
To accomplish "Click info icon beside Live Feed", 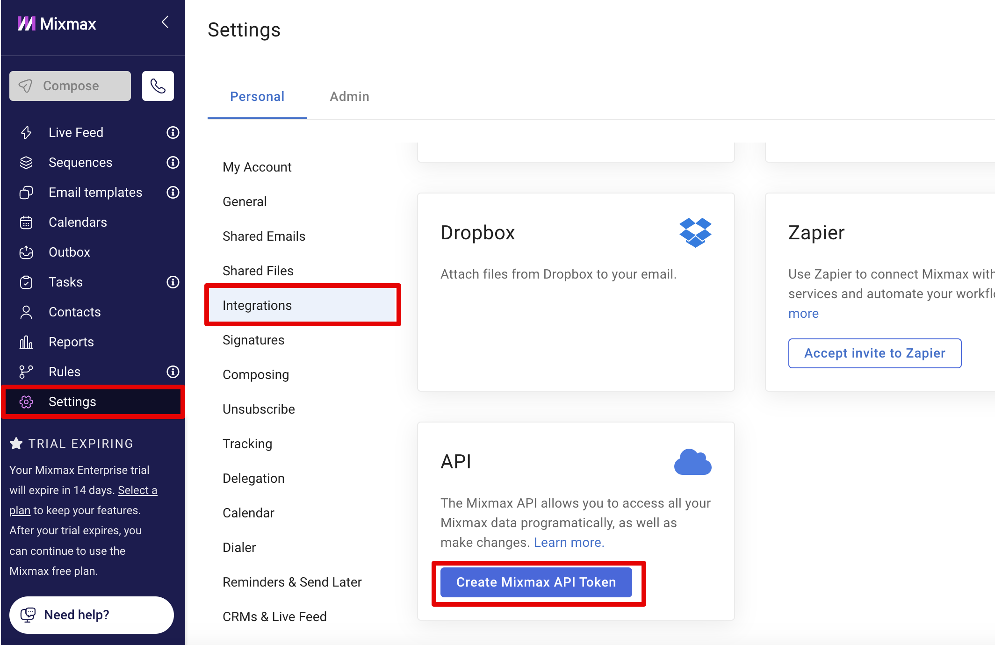I will click(x=173, y=133).
